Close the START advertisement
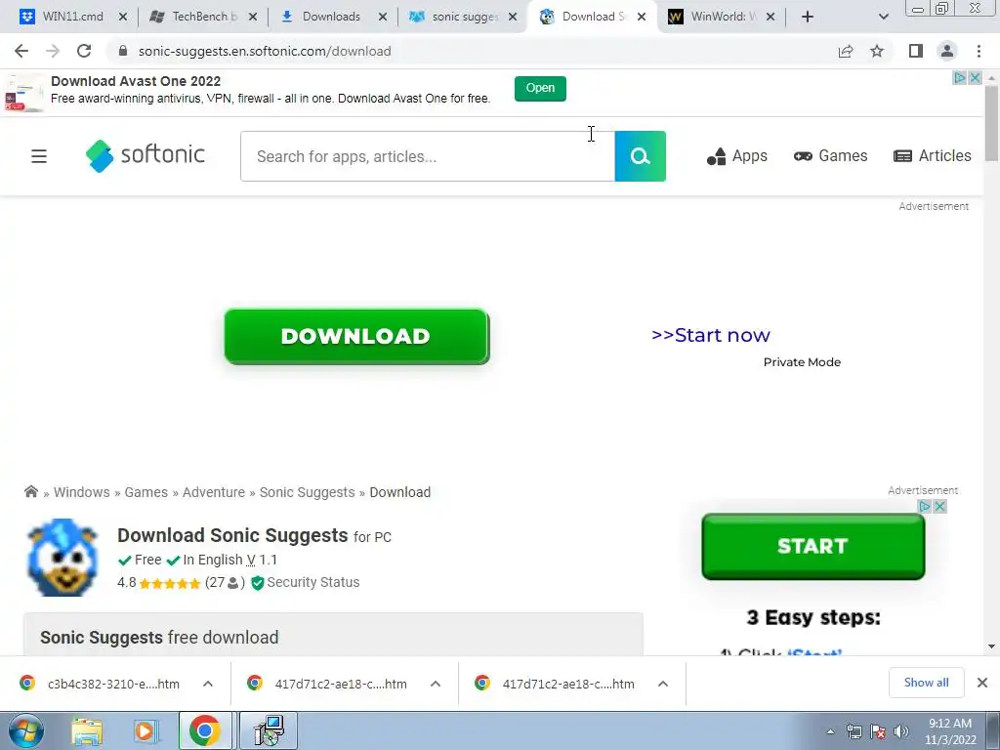Image resolution: width=1000 pixels, height=750 pixels. point(939,507)
